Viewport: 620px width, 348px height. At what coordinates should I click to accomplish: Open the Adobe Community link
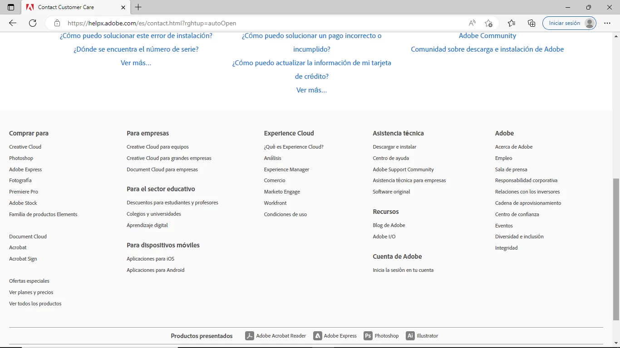tap(487, 36)
